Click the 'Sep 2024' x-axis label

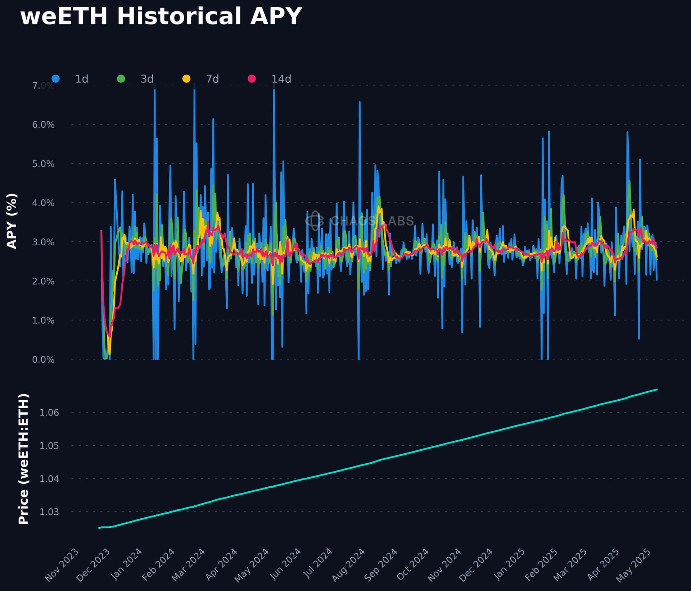coord(381,565)
